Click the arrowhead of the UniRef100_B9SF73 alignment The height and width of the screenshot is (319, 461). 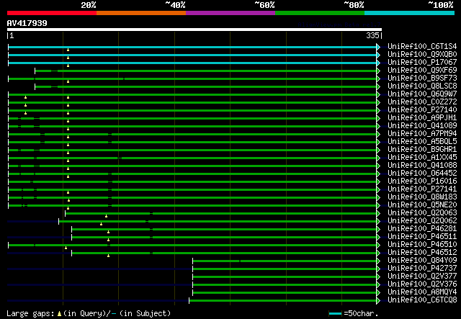(378, 78)
